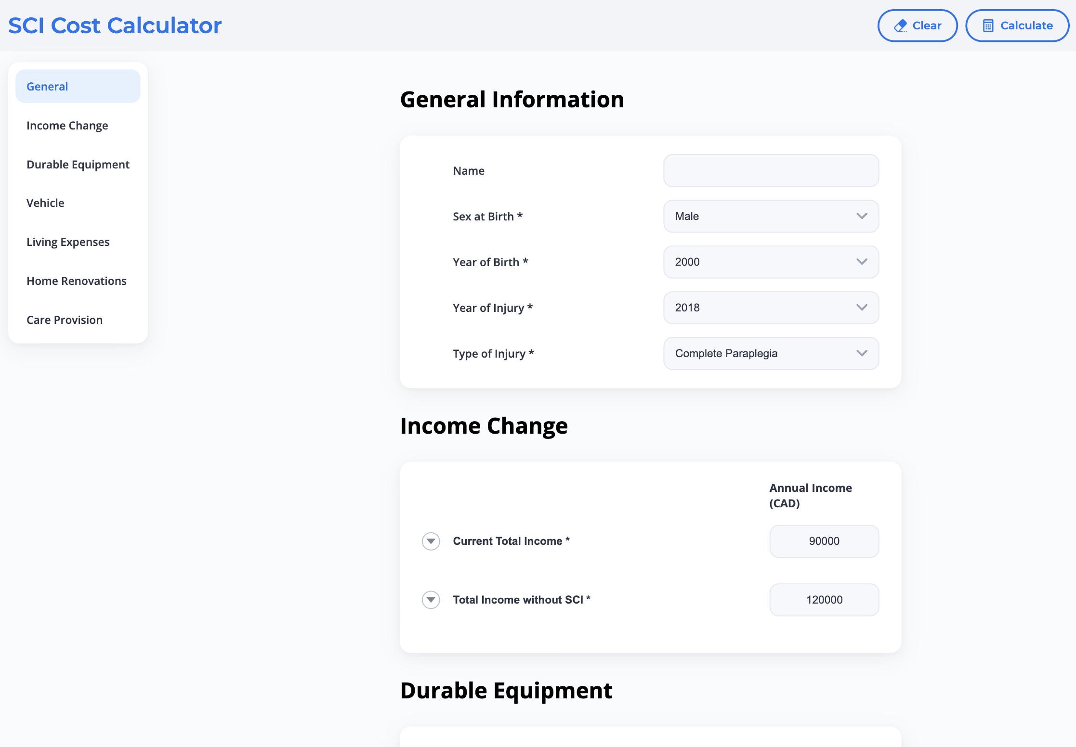Screen dimensions: 1076x747
Task: Click the Calculate button
Action: [x=1017, y=26]
